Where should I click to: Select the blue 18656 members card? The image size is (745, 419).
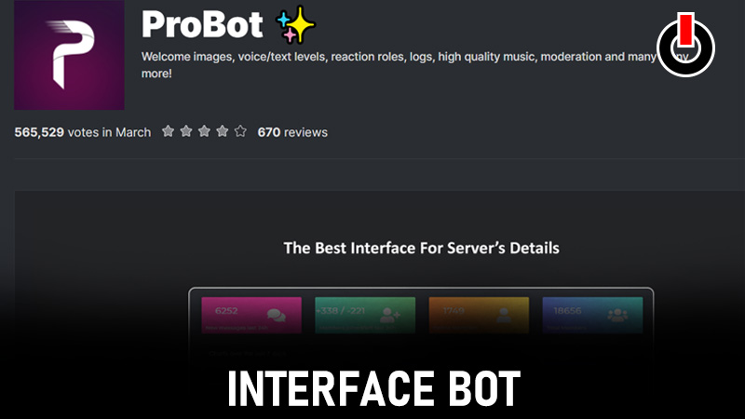click(x=592, y=316)
